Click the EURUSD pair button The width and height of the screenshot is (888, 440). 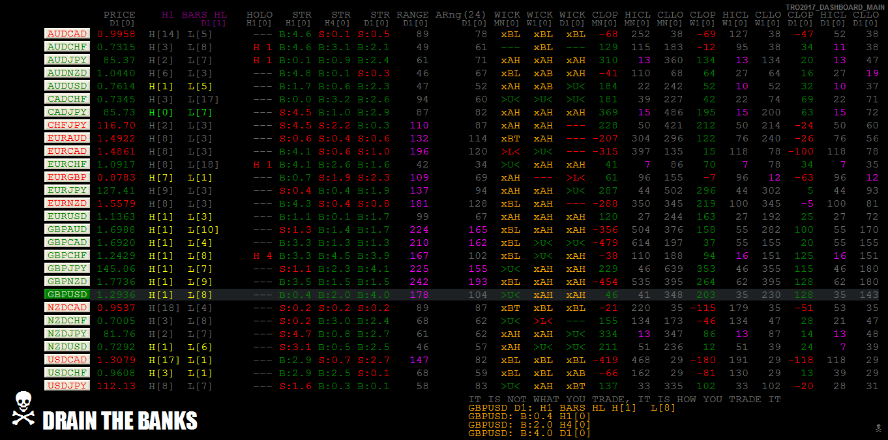pyautogui.click(x=67, y=216)
